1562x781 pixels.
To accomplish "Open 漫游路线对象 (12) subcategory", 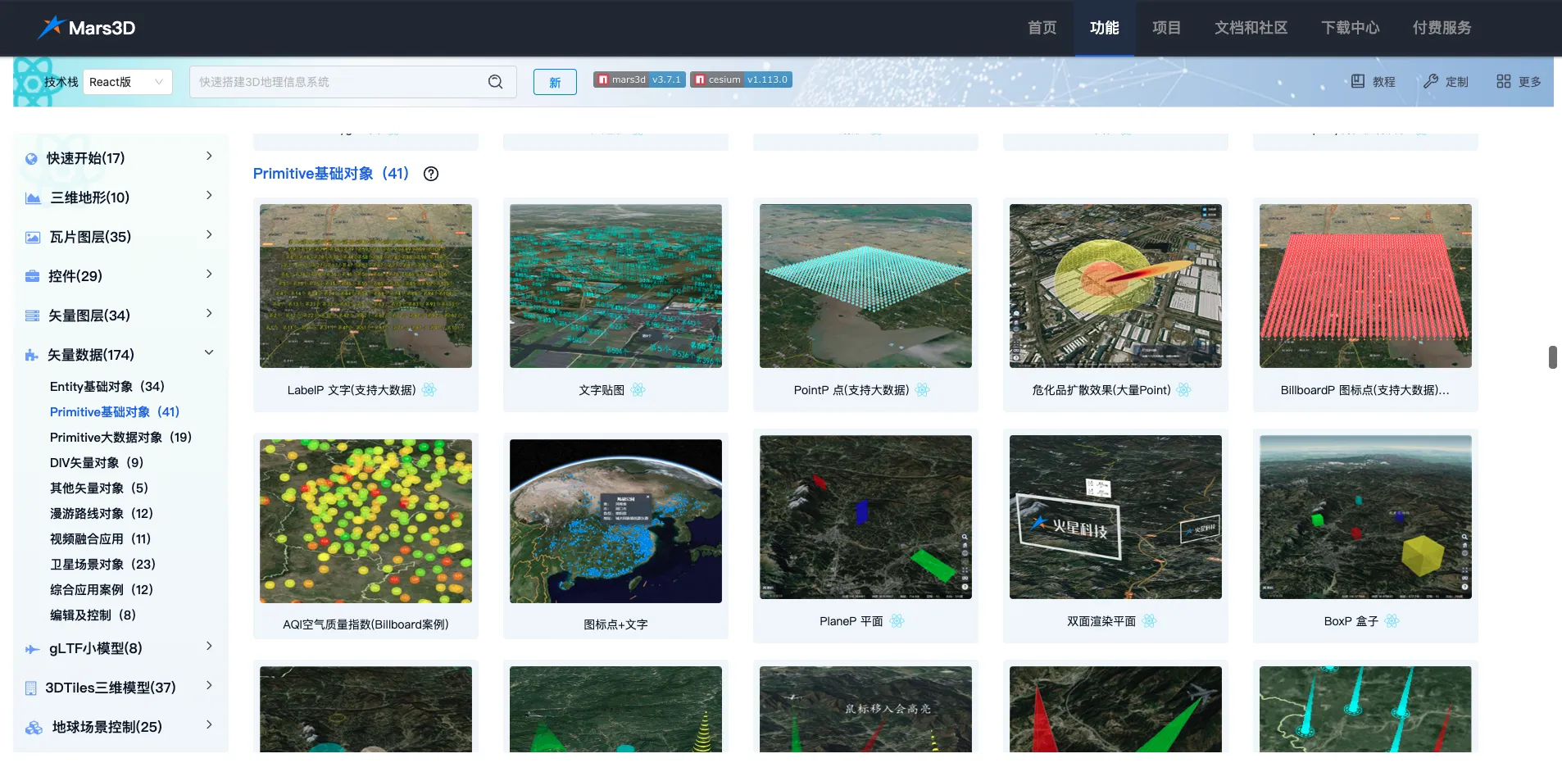I will click(102, 513).
